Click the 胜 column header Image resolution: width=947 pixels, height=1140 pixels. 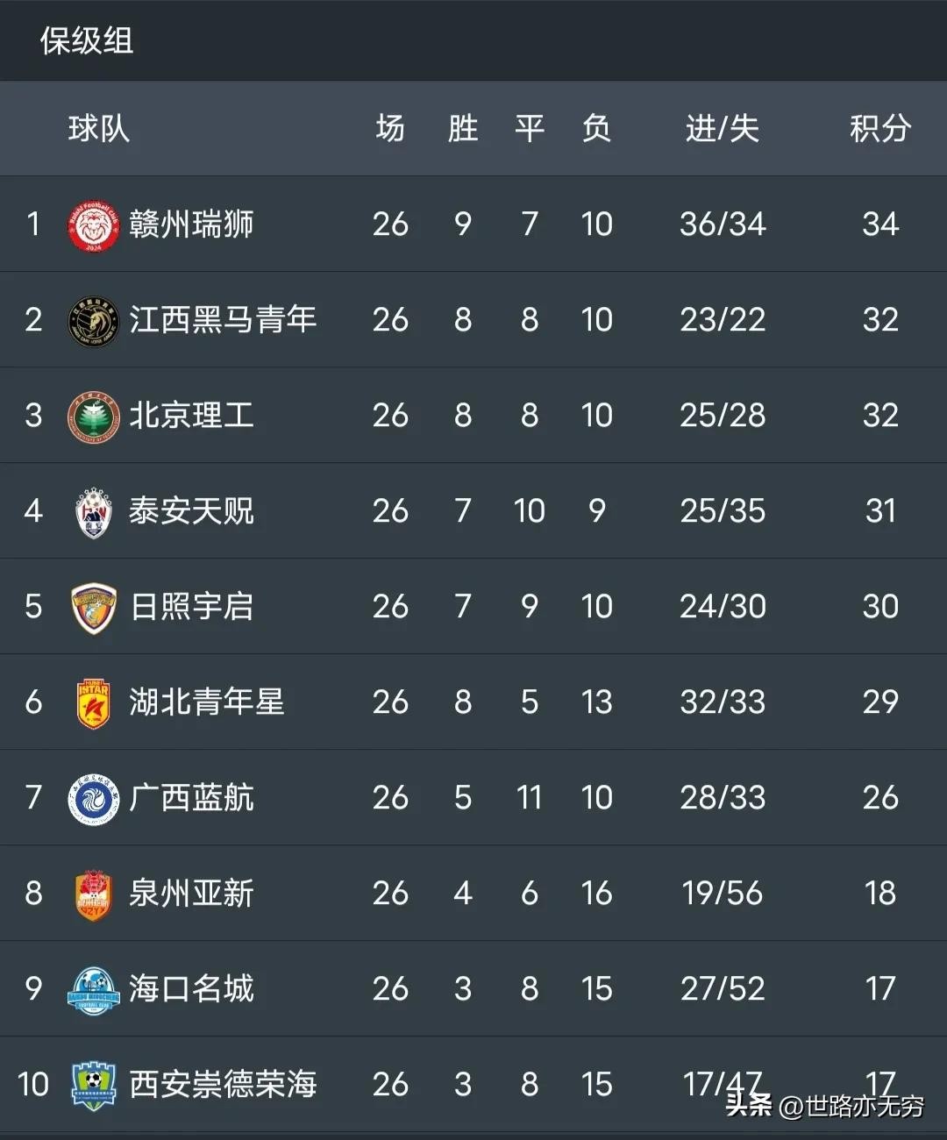pyautogui.click(x=463, y=129)
